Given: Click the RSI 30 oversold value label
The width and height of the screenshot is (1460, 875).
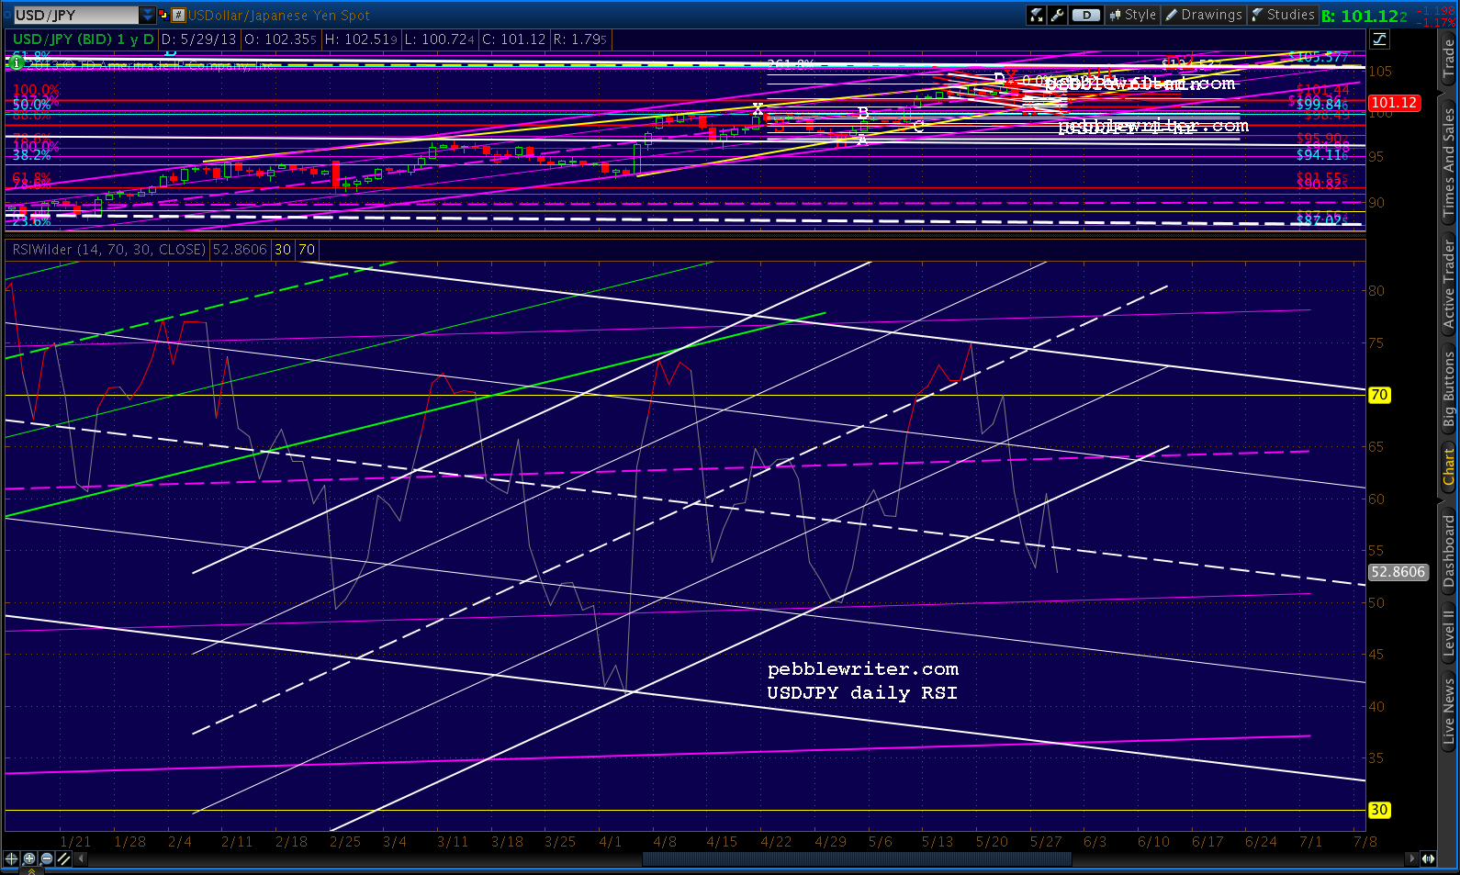Looking at the screenshot, I should [x=283, y=249].
